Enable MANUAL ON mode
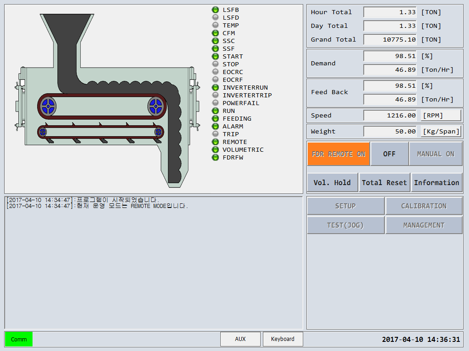Viewport: 469px width, 351px height. coord(436,154)
